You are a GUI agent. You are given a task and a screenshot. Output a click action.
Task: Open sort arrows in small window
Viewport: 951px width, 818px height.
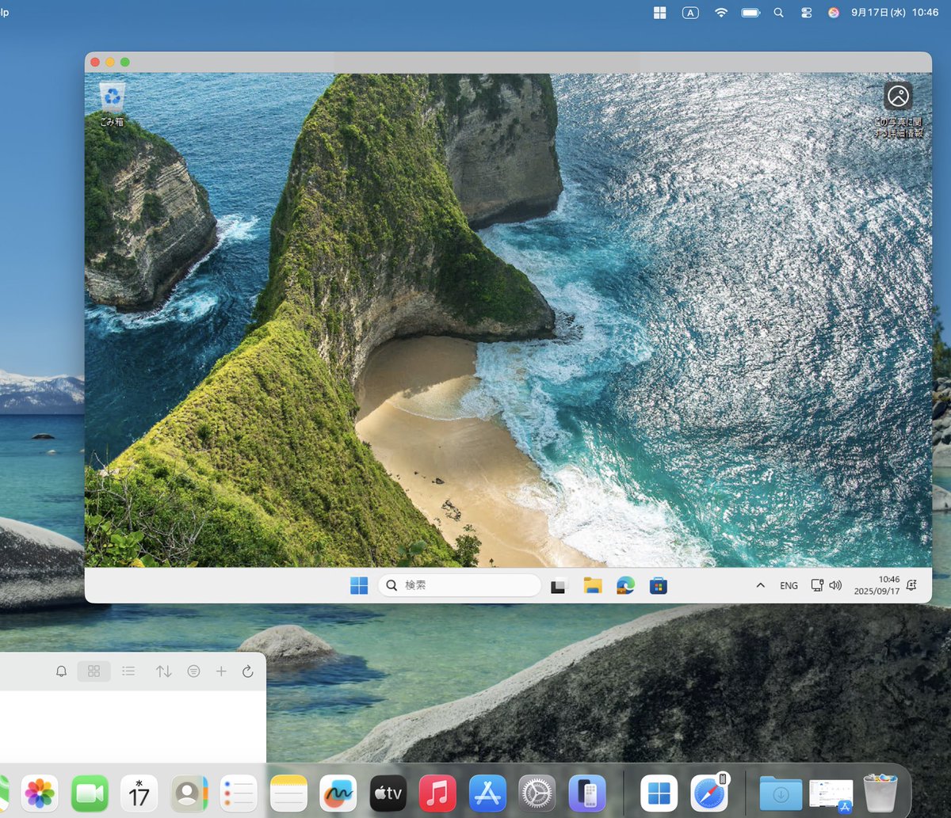point(163,672)
